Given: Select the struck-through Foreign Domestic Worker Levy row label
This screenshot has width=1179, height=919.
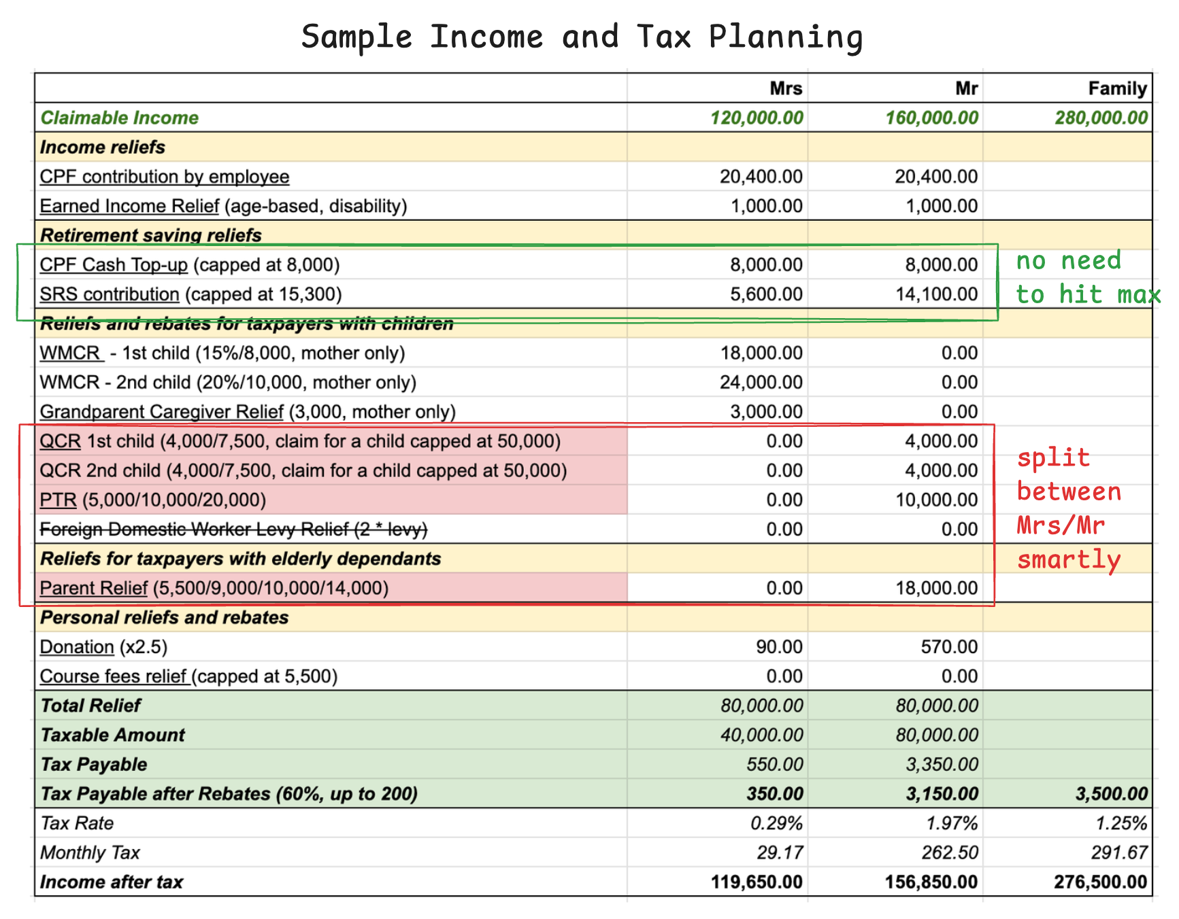Looking at the screenshot, I should coord(233,530).
